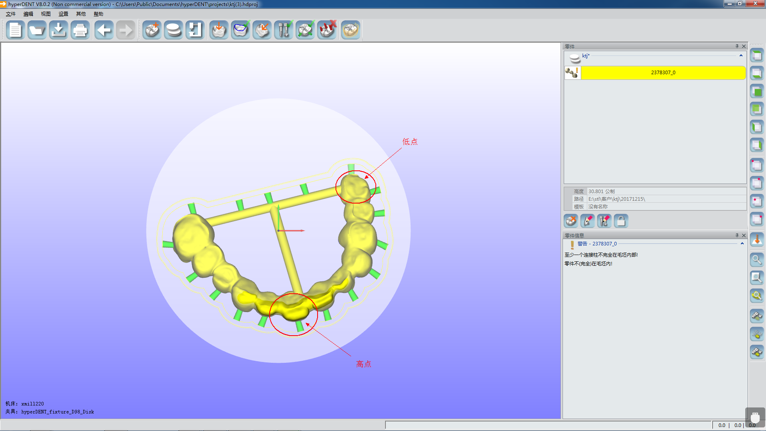Viewport: 766px width, 431px height.
Task: Select isometric view with top-left dot
Action: click(x=757, y=165)
